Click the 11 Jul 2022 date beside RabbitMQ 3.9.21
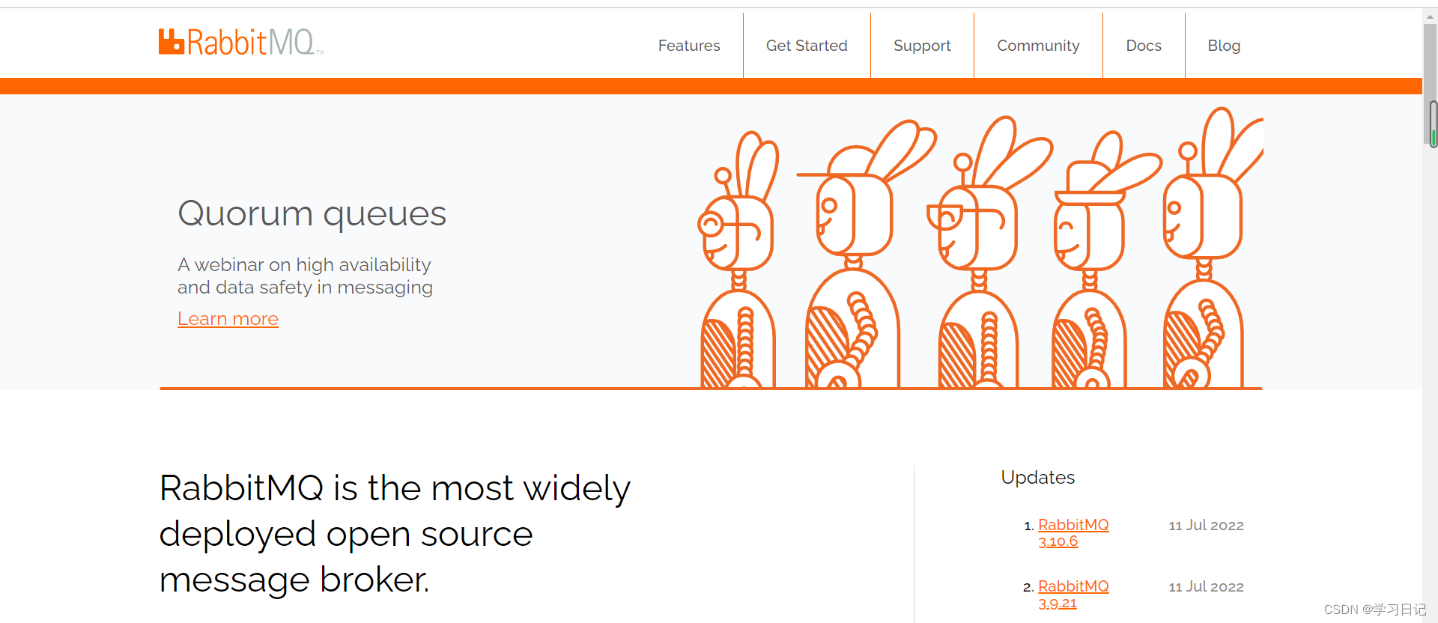Viewport: 1438px width, 623px height. tap(1206, 587)
